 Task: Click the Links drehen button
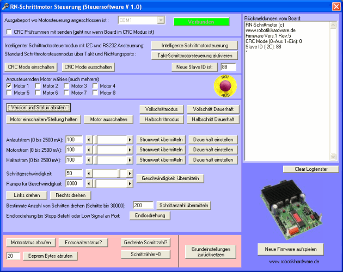tap(27, 195)
